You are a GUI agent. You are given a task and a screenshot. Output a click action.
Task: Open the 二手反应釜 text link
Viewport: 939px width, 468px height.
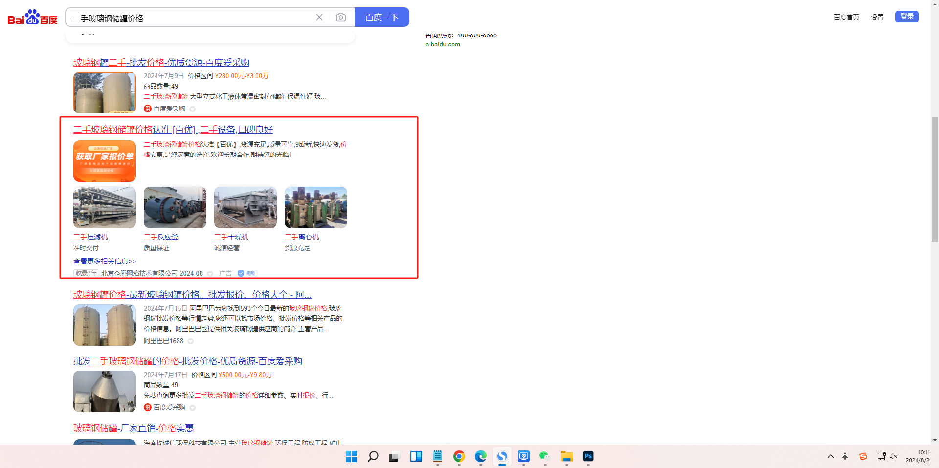point(161,237)
